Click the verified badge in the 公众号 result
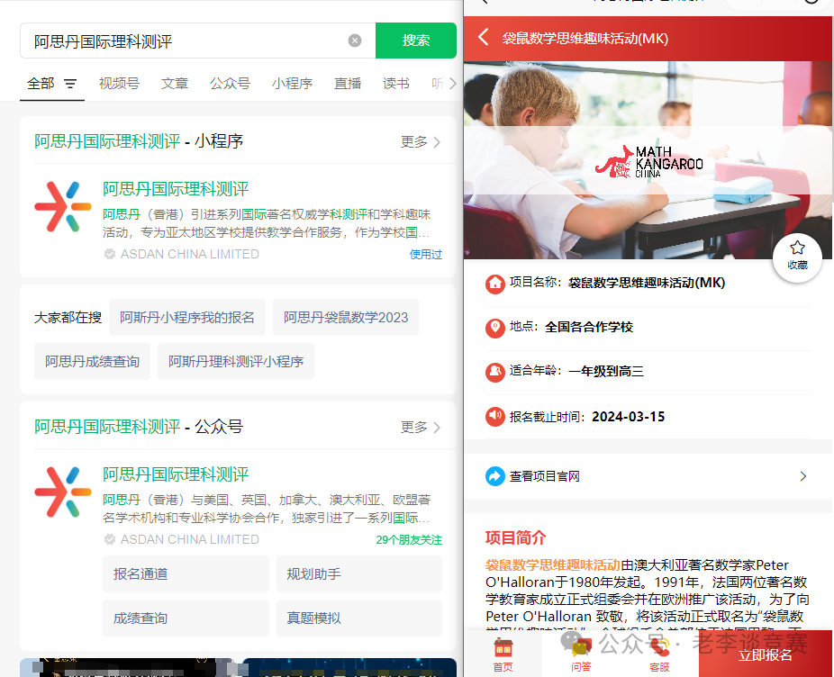Viewport: 834px width, 677px height. (110, 539)
